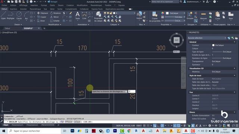
Task: Click the offset distance input field
Action: tap(132, 92)
